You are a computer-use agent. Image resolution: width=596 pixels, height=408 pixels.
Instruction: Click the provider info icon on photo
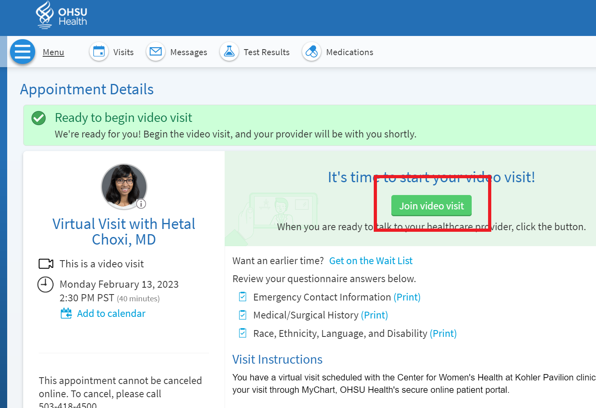coord(141,204)
